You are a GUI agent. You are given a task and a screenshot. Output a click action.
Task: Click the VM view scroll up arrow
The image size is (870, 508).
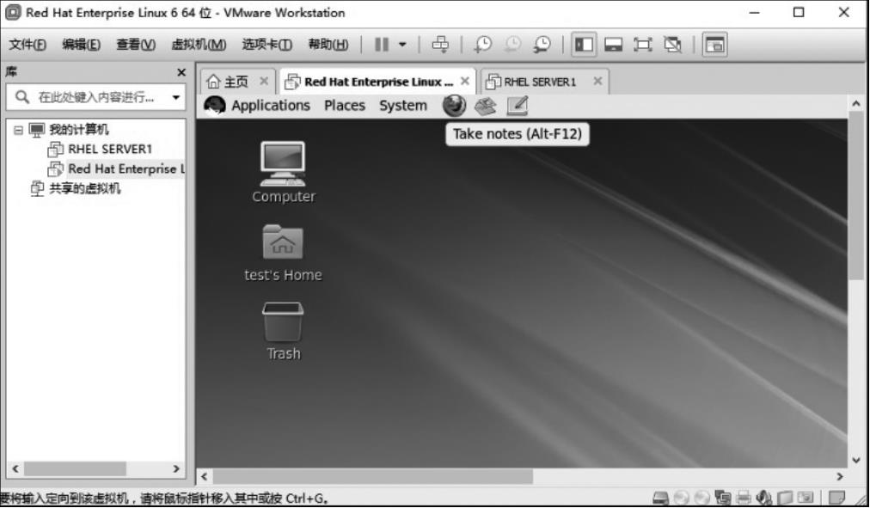[856, 103]
